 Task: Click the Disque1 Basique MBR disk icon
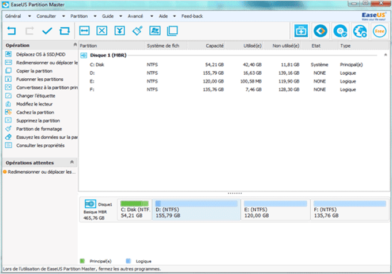pos(90,204)
